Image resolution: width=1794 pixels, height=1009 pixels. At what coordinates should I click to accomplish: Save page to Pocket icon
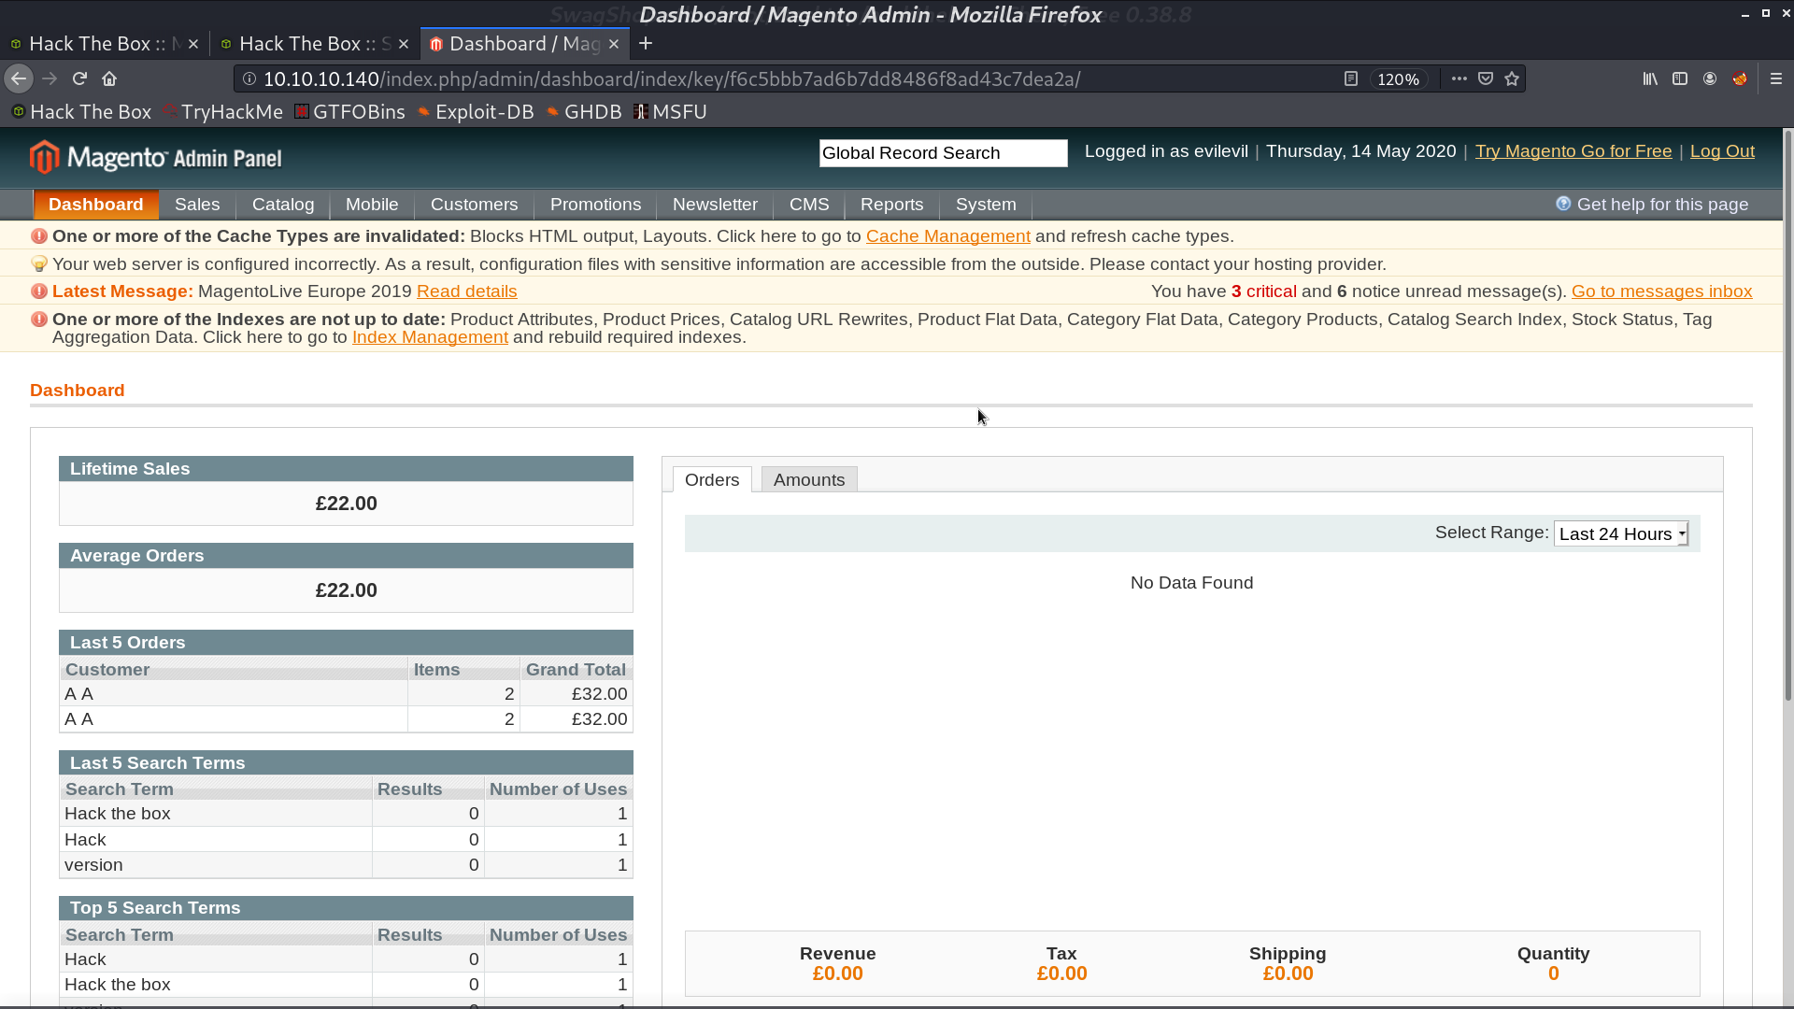pos(1486,79)
